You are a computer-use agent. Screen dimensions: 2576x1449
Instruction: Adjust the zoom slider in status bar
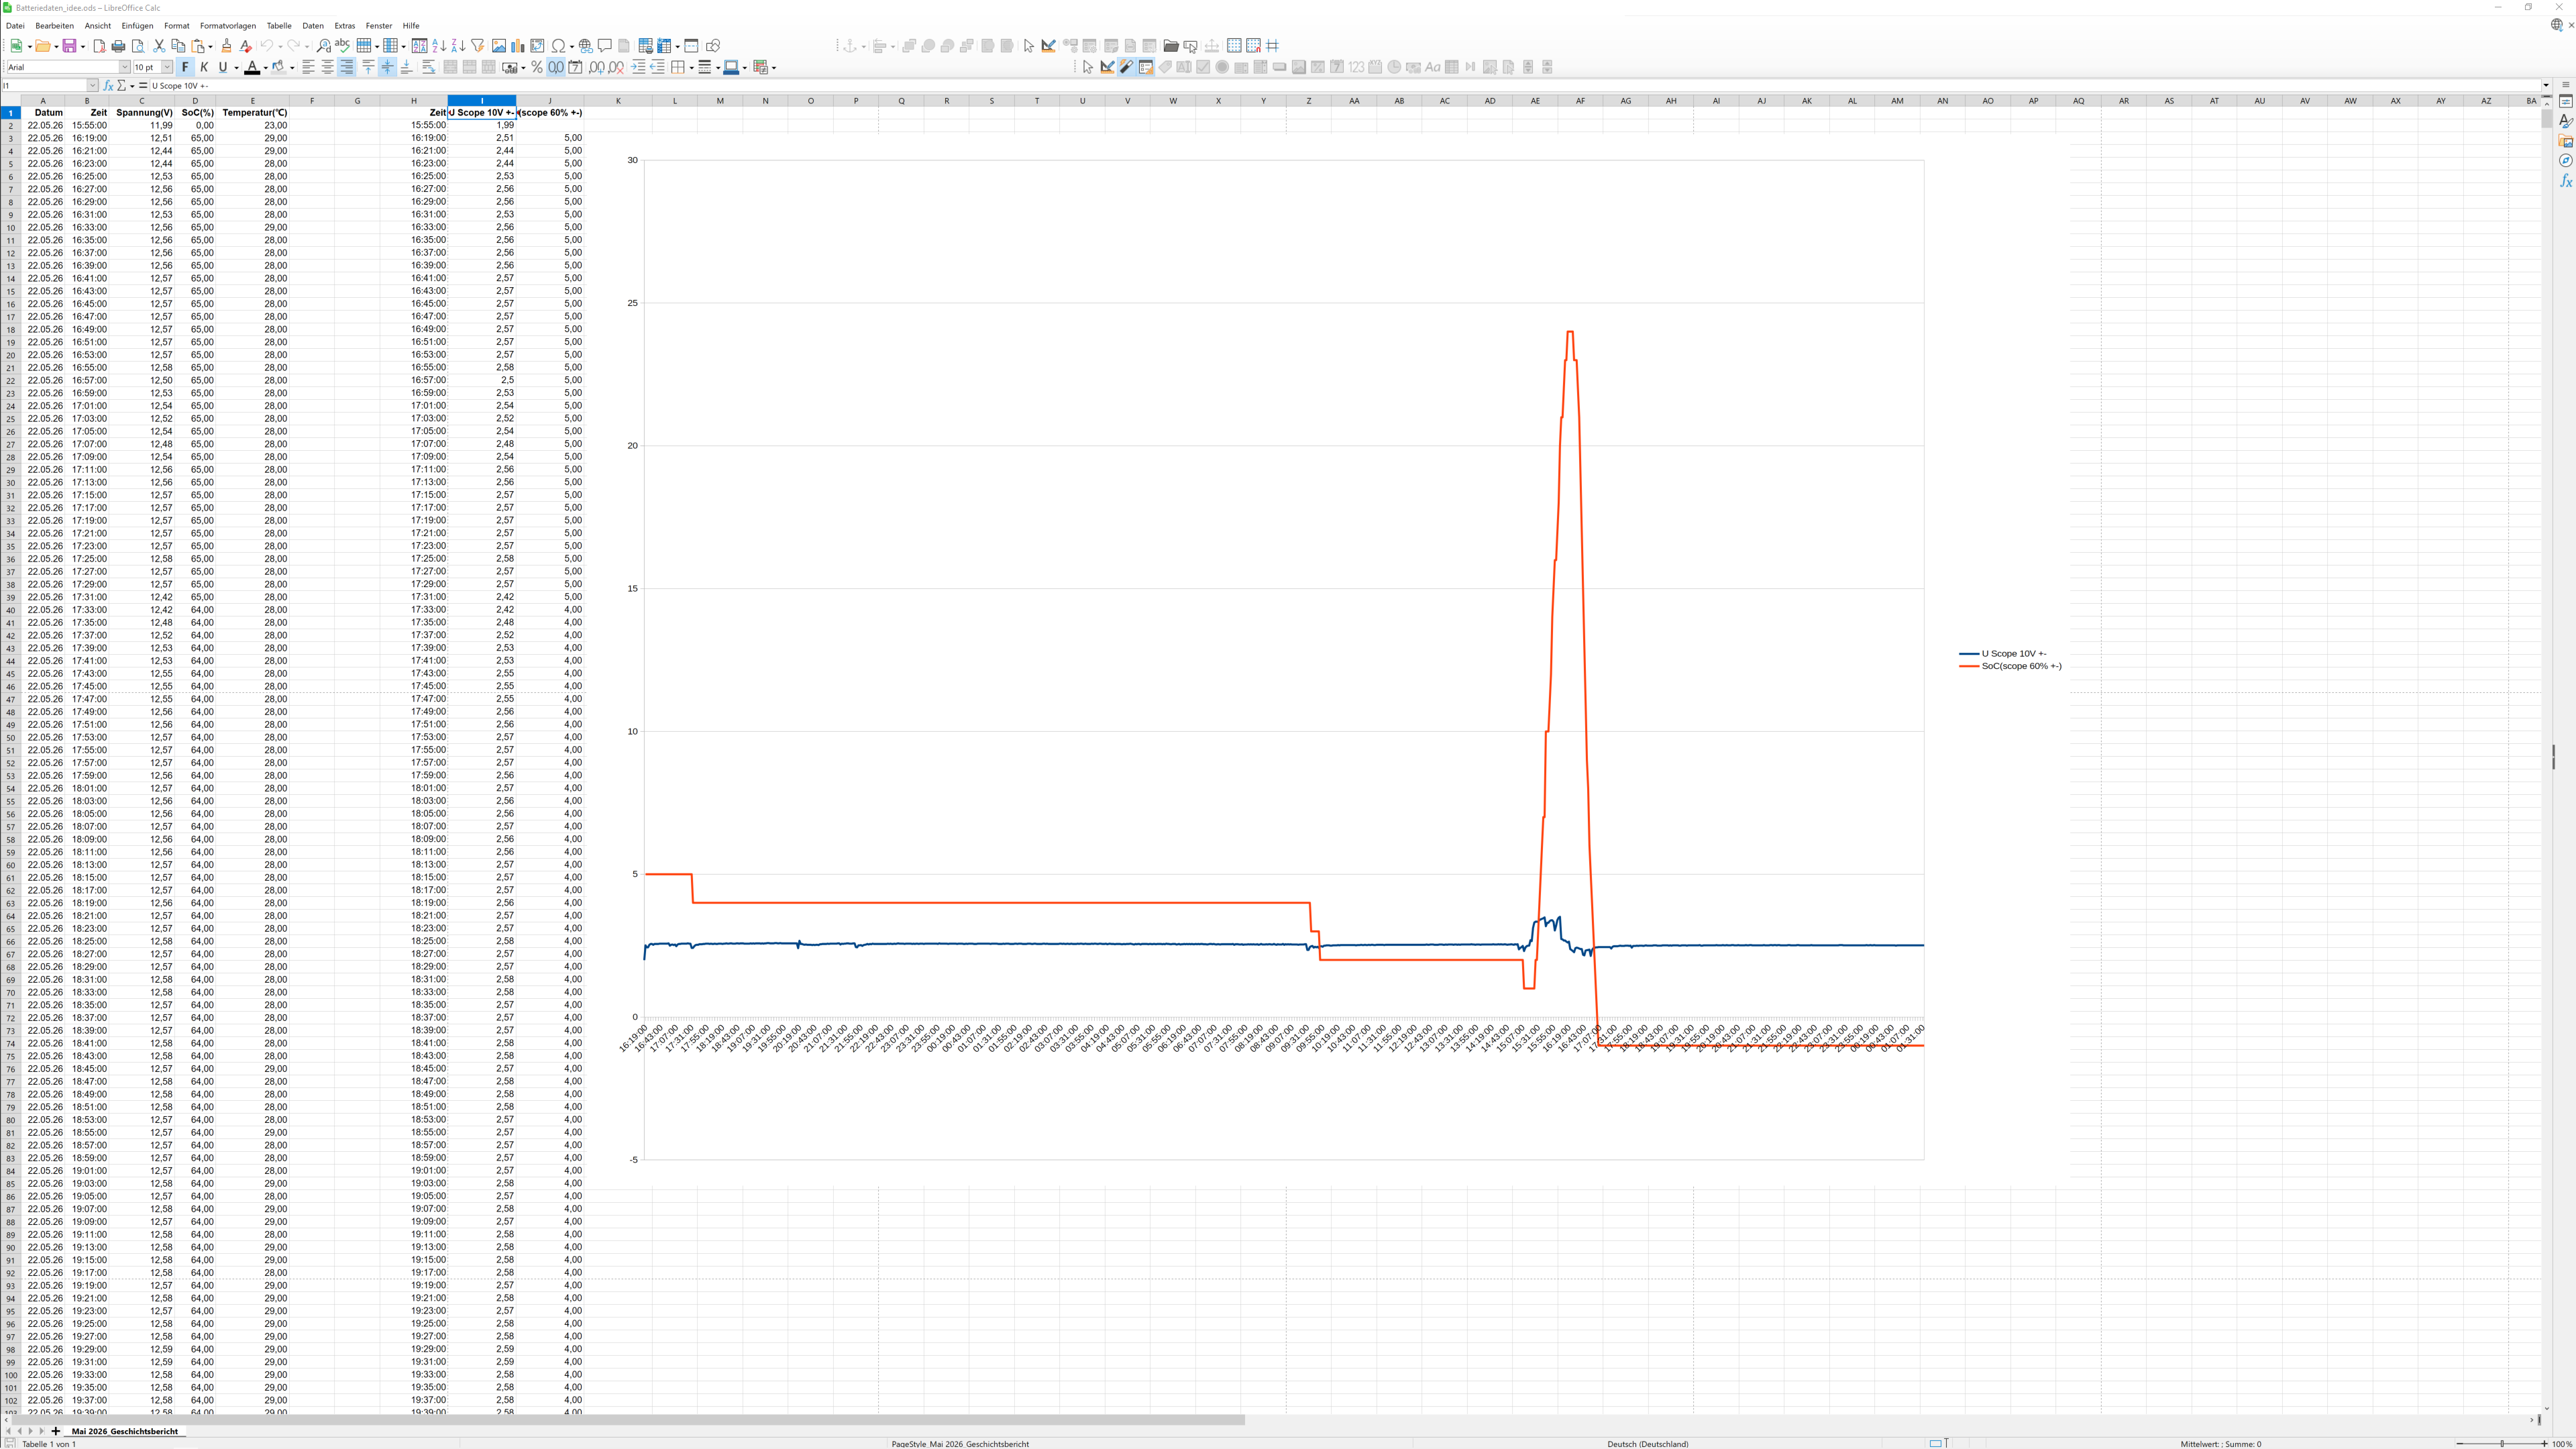pos(2502,1443)
